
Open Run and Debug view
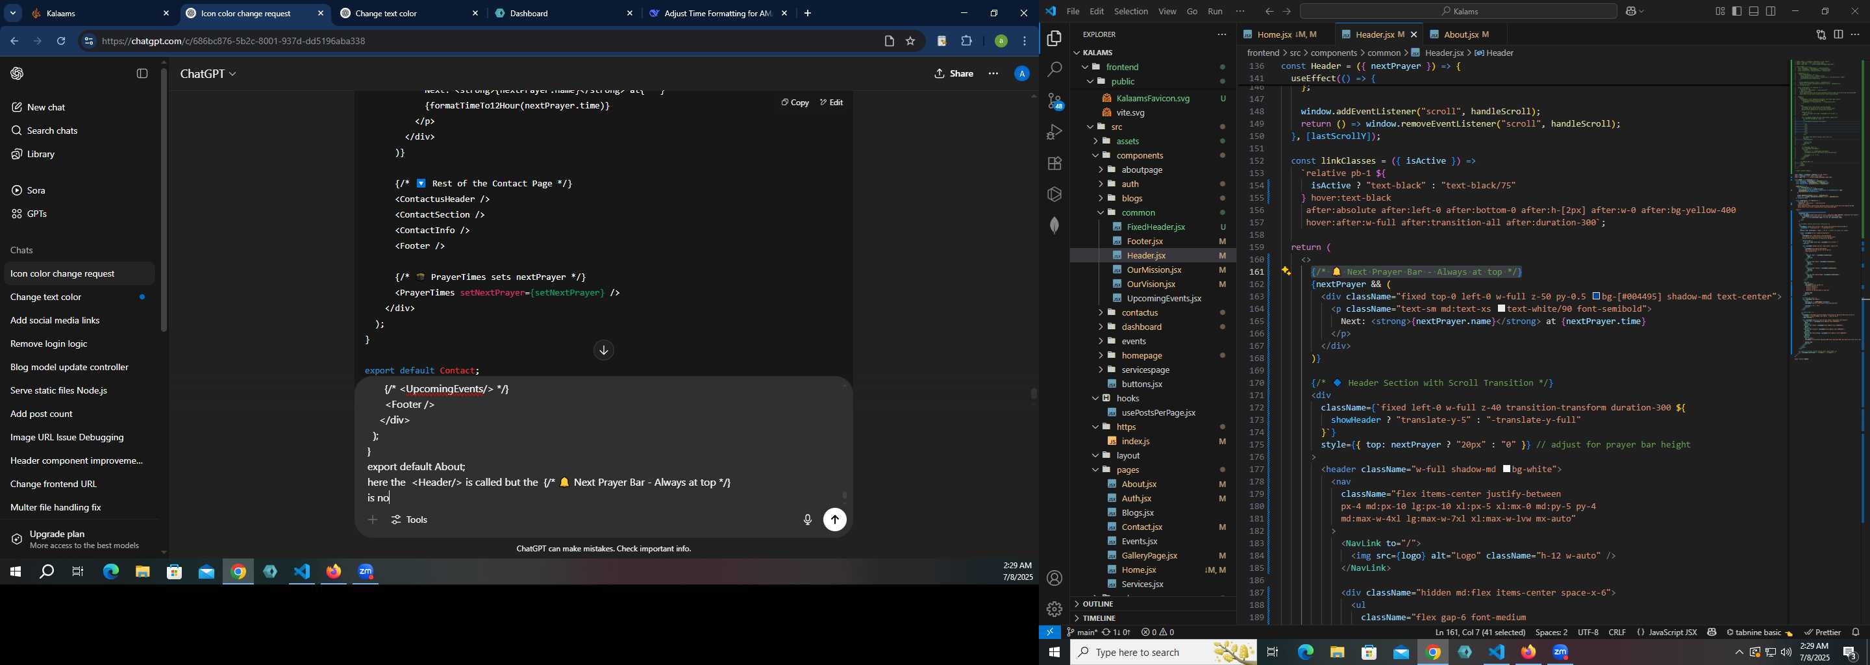pyautogui.click(x=1054, y=132)
